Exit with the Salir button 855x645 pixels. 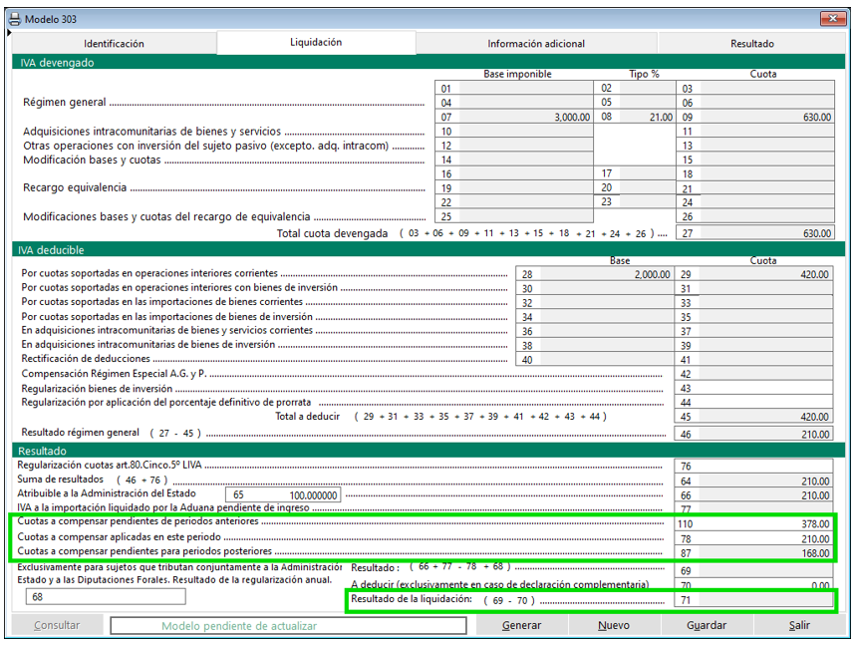click(x=799, y=625)
